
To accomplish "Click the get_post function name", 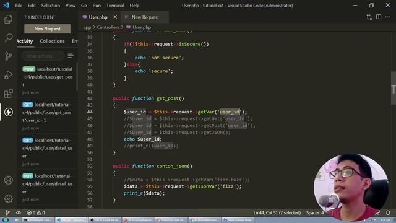I will 168,98.
